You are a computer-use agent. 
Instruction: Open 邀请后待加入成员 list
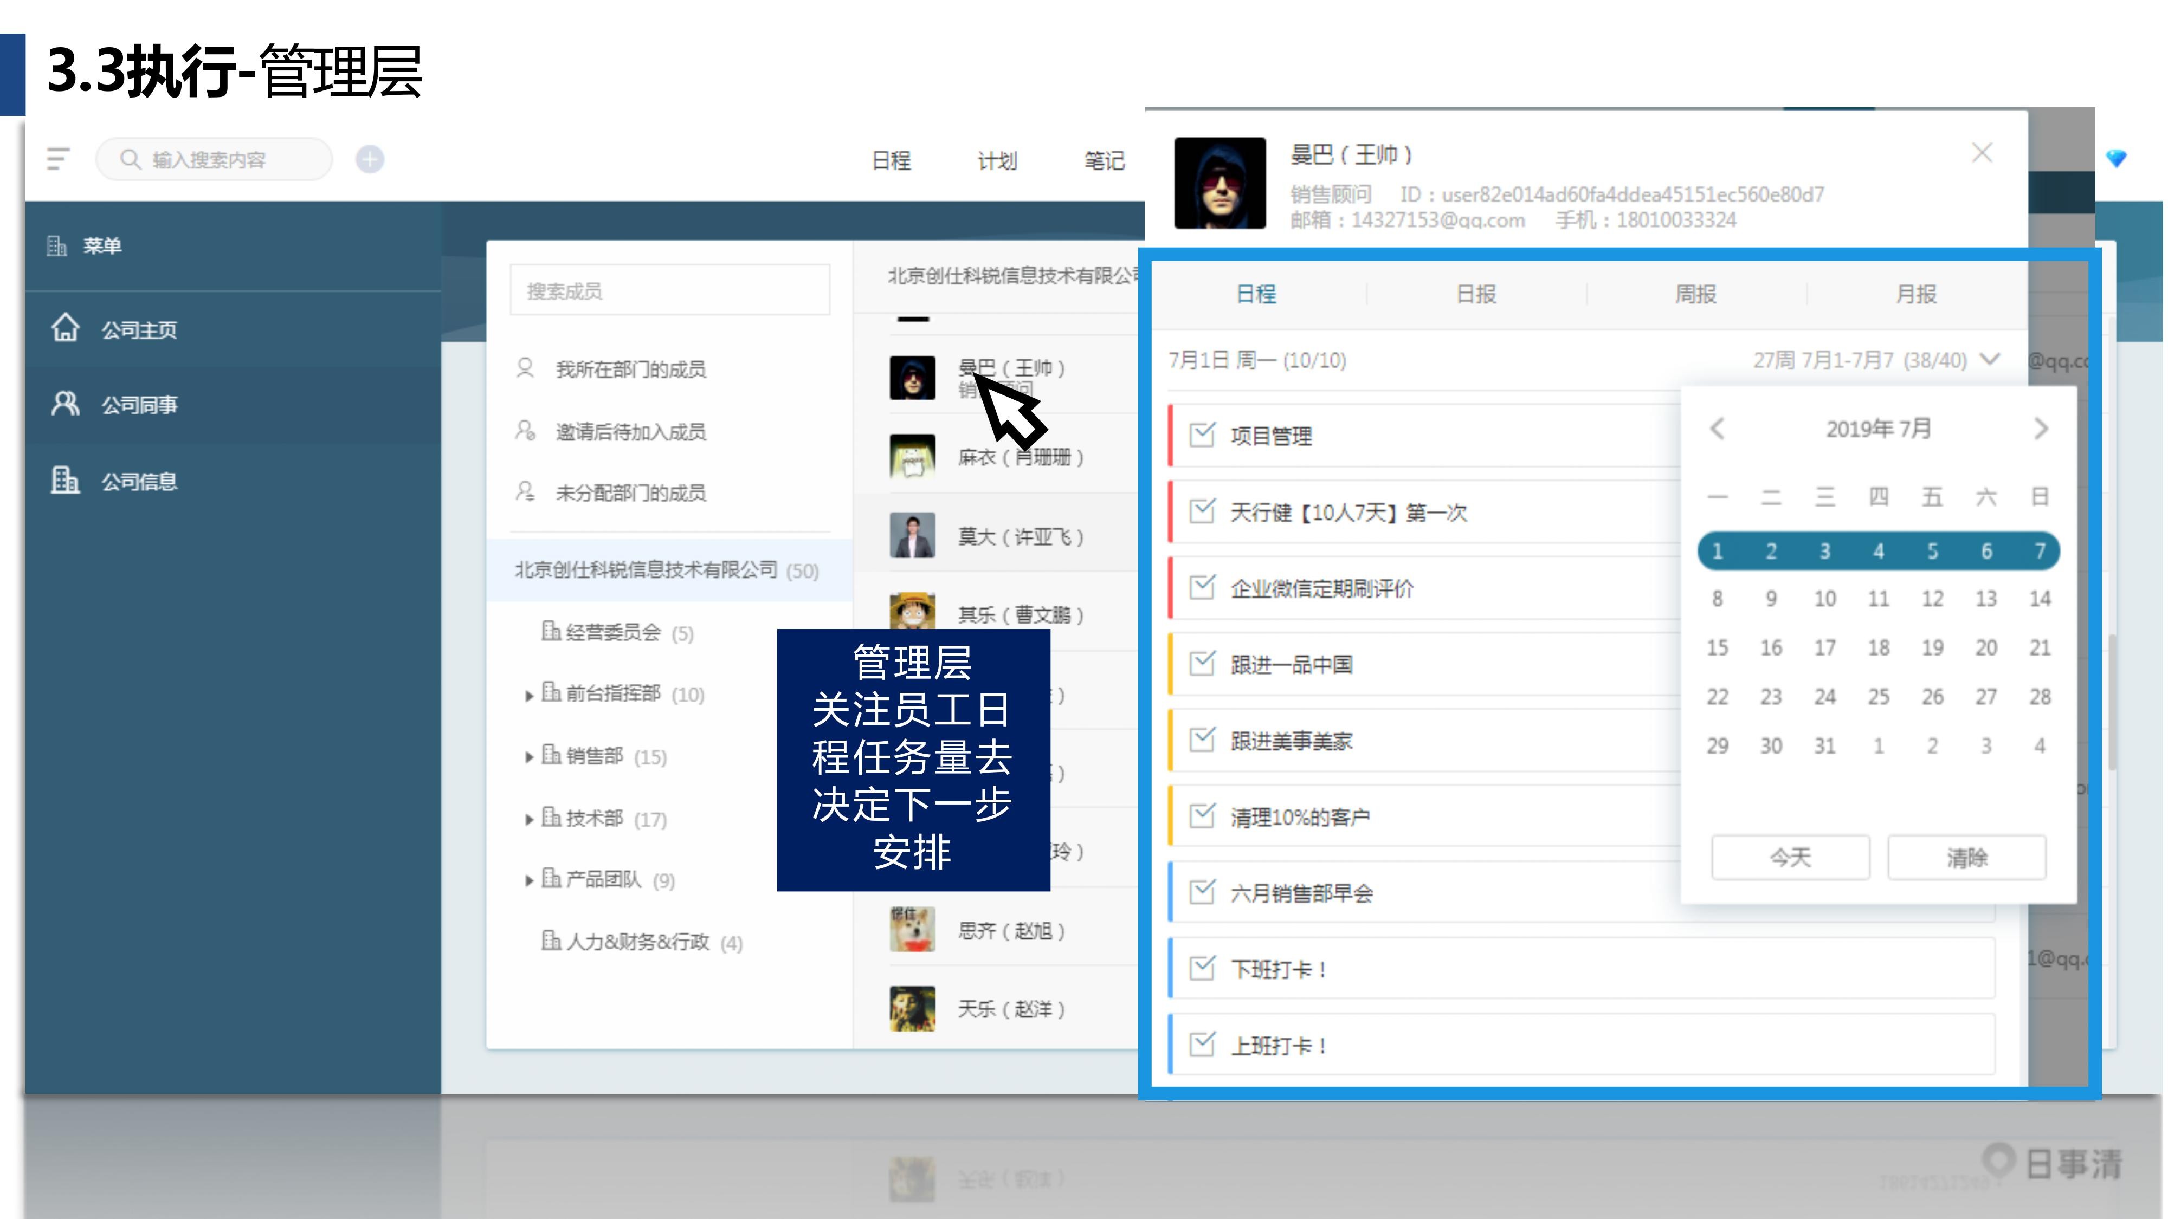[630, 431]
